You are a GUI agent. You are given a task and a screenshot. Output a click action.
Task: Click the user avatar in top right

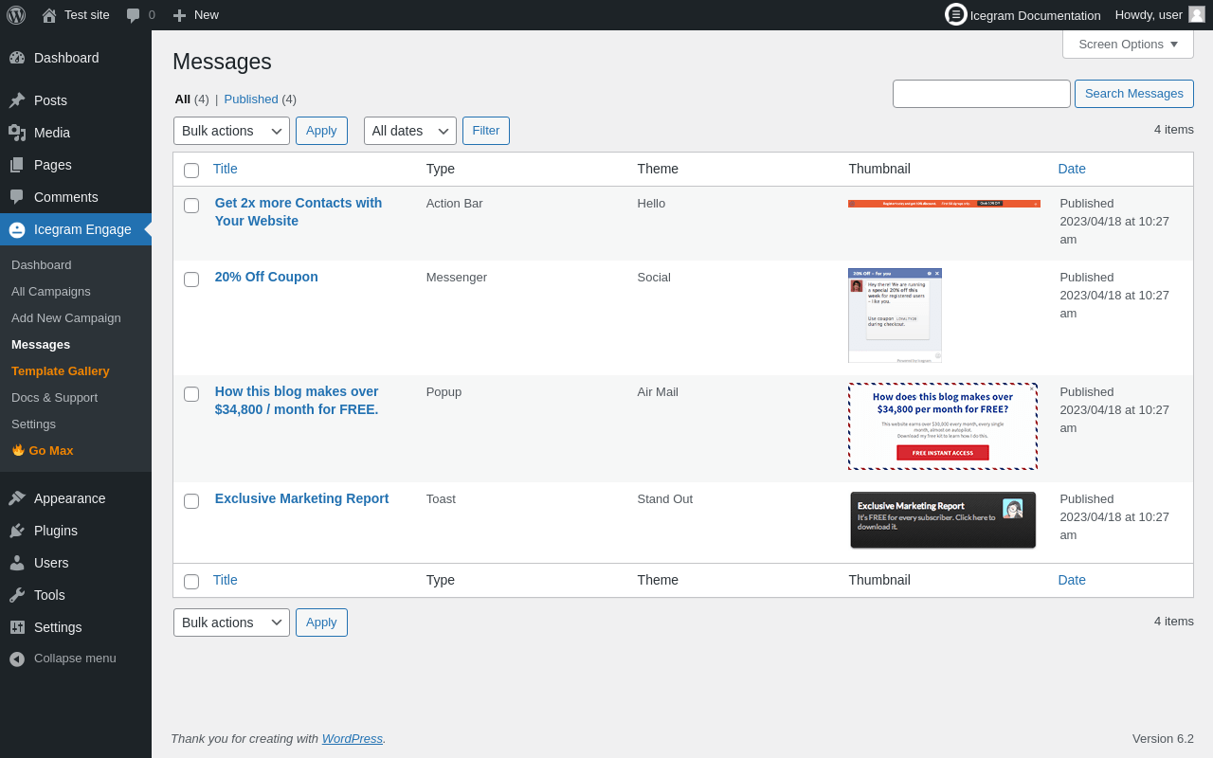coord(1197,14)
